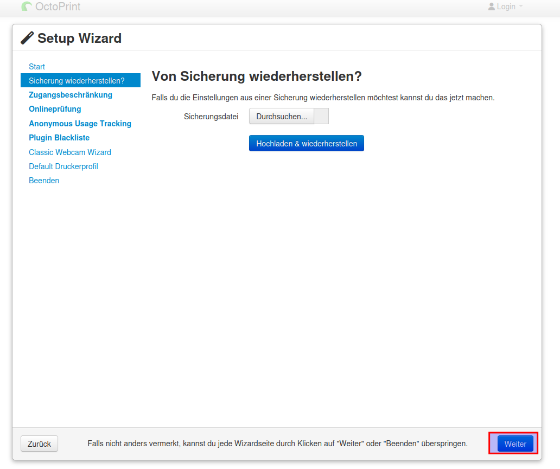
Task: Click the OctoPrint tentacle logo icon
Action: pos(27,7)
